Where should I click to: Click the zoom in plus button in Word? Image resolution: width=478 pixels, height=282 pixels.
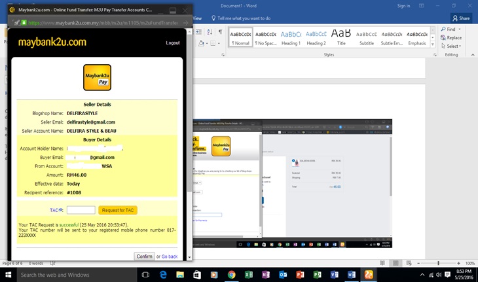pos(458,263)
